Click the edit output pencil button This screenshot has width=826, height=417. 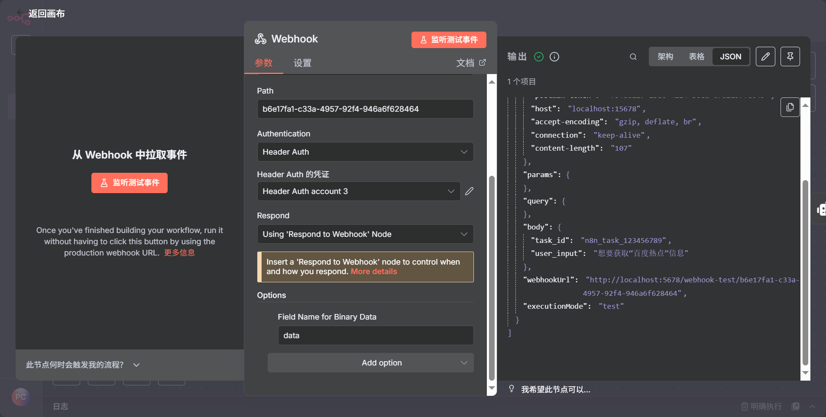(765, 57)
